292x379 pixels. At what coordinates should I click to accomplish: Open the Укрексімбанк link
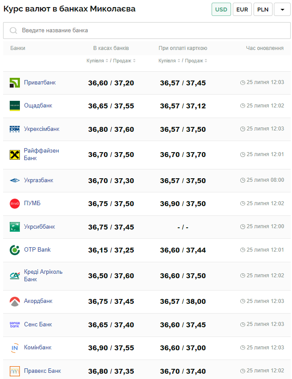click(42, 129)
